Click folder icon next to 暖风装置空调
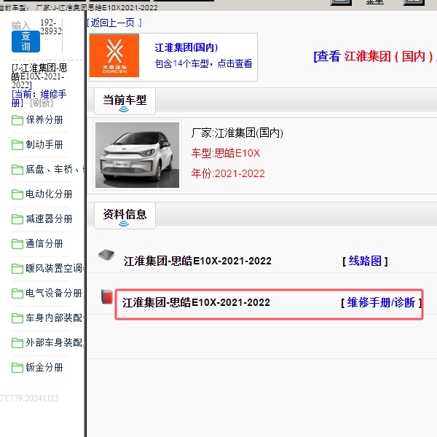This screenshot has height=437, width=437. click(x=17, y=269)
